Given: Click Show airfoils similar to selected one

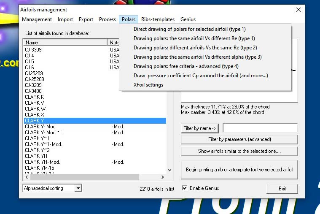Looking at the screenshot, I should coord(239,151).
